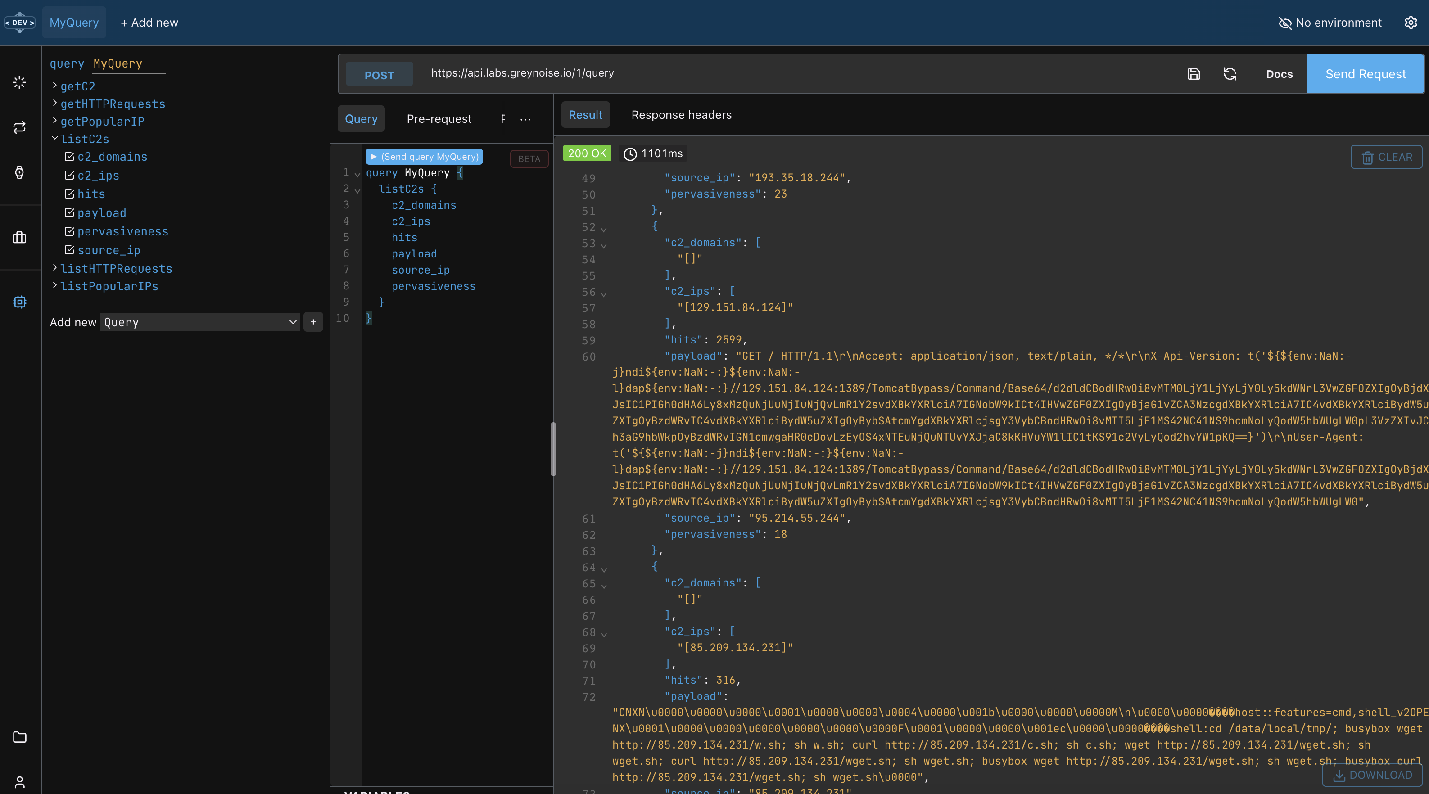The height and width of the screenshot is (794, 1429).
Task: Collapse result JSON at line 52
Action: (604, 229)
